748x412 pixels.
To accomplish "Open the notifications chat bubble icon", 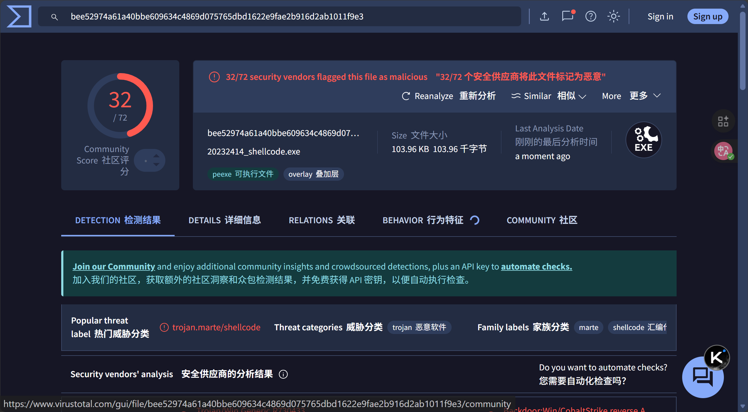I will click(x=567, y=16).
